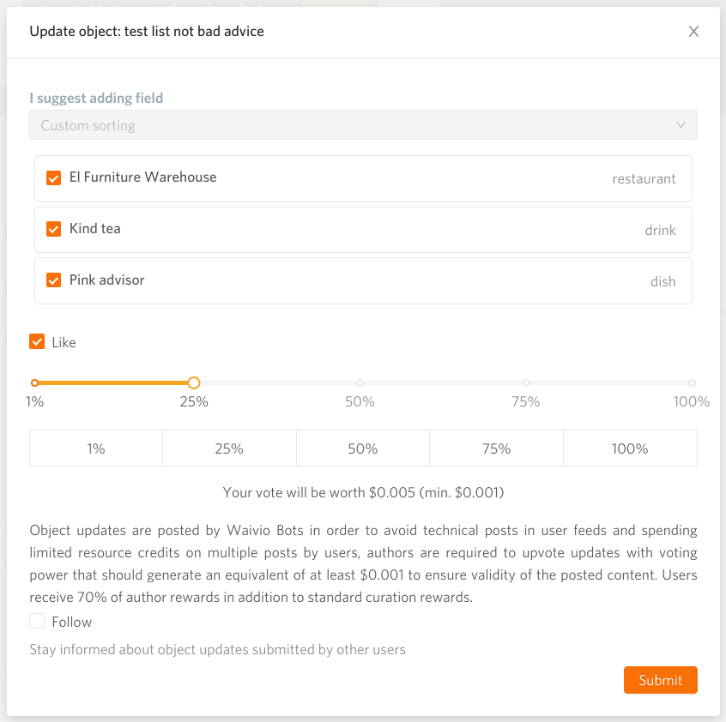Image resolution: width=726 pixels, height=722 pixels.
Task: Uncheck El Furniture Warehouse item
Action: pyautogui.click(x=54, y=177)
